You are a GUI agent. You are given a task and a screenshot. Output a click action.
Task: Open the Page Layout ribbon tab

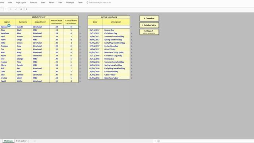click(21, 3)
